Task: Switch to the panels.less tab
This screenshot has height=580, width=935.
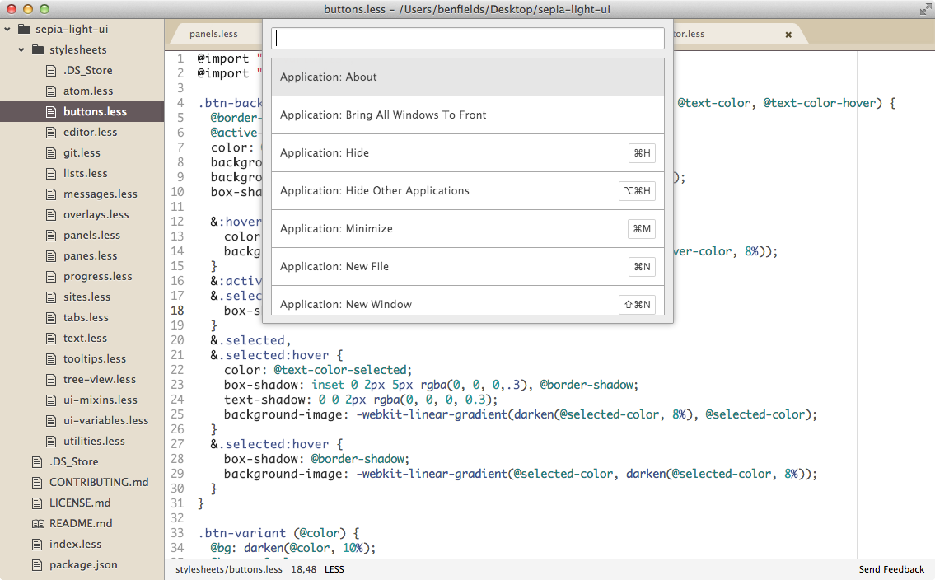Action: (x=214, y=34)
